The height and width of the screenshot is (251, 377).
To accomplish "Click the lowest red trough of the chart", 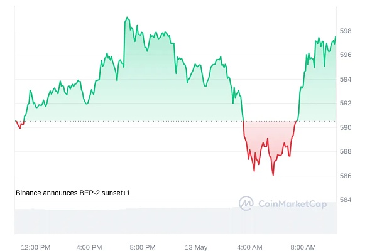I will (x=273, y=175).
